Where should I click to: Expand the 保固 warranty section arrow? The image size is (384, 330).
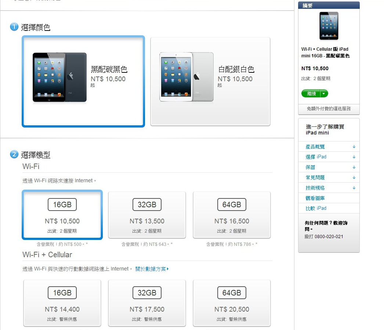[x=354, y=167]
